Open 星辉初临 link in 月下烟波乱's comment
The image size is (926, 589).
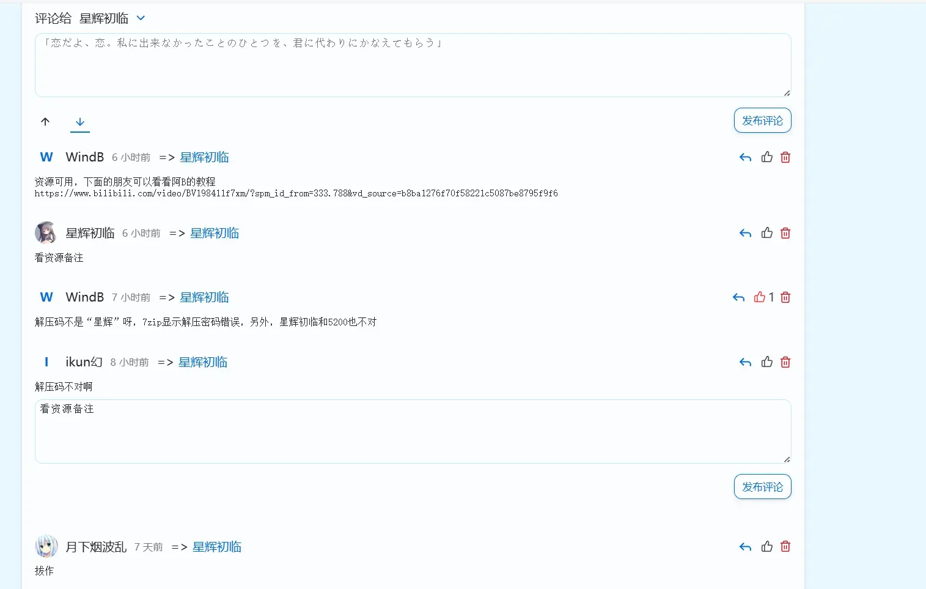pyautogui.click(x=217, y=547)
